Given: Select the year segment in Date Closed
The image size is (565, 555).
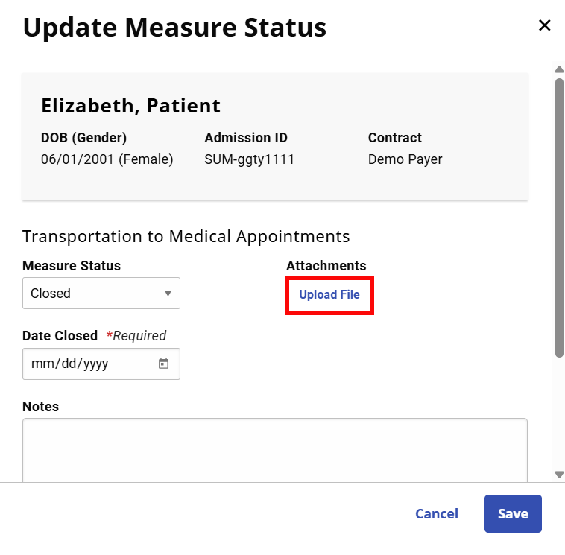Looking at the screenshot, I should (x=95, y=364).
